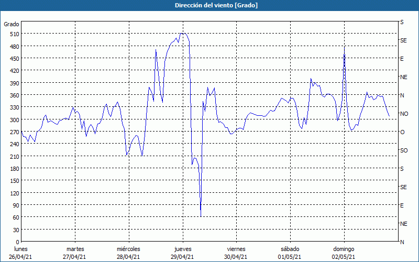
Task: Pick the 240 y-axis tick label
Action: click(15, 144)
